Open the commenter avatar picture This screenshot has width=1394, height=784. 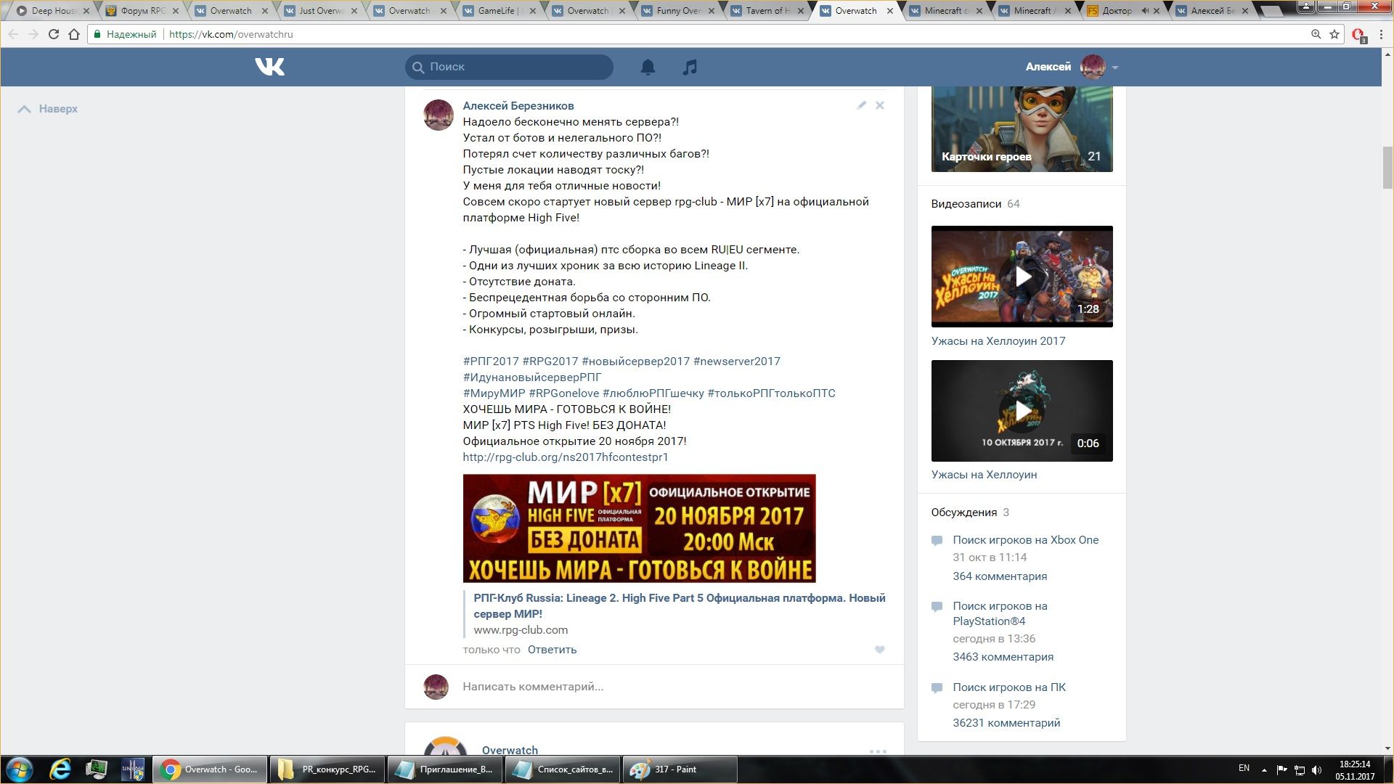pos(439,115)
